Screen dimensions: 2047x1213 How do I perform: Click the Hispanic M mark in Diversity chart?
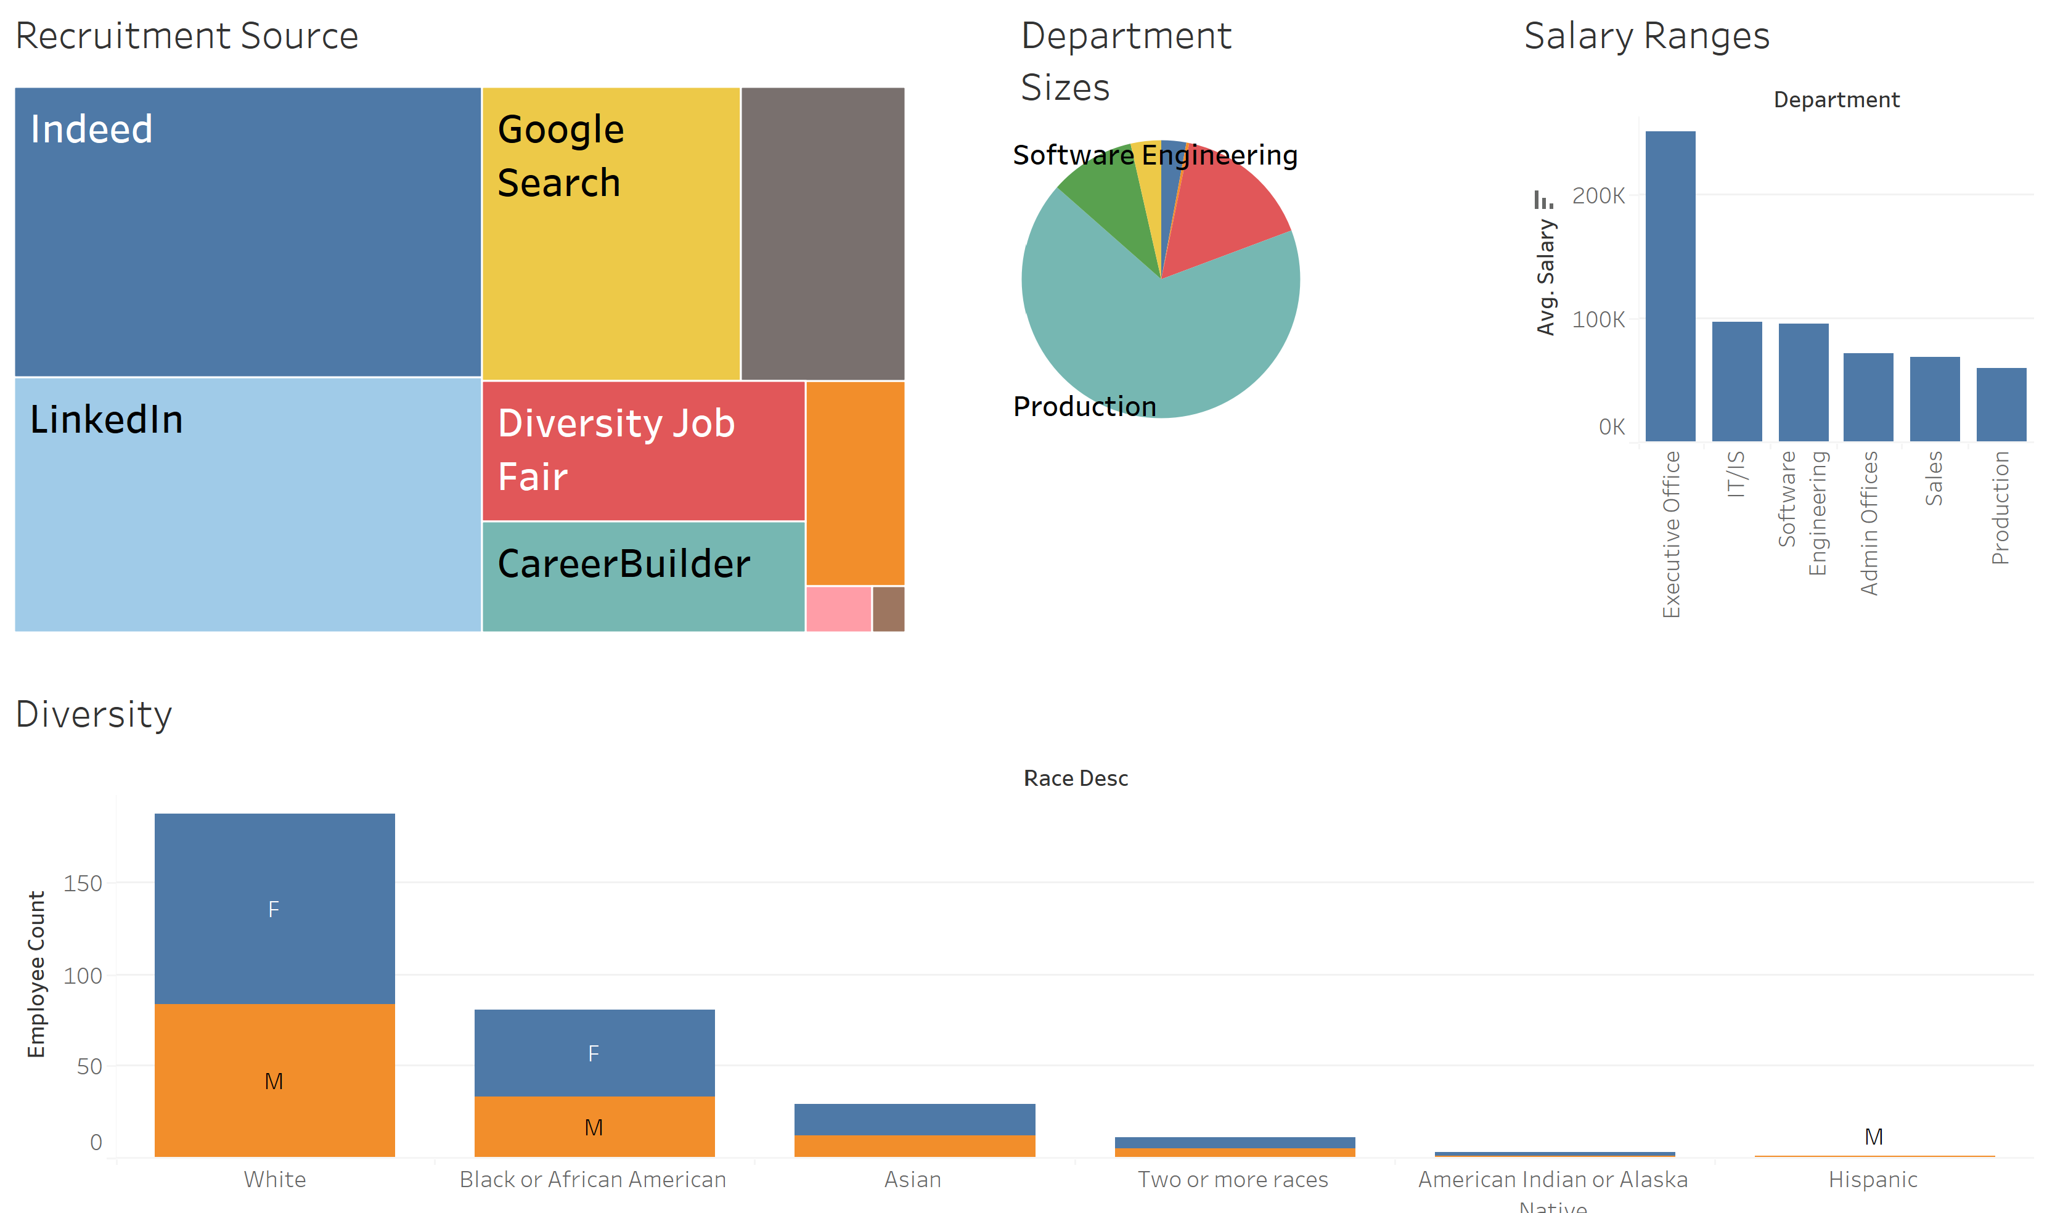point(1873,1155)
